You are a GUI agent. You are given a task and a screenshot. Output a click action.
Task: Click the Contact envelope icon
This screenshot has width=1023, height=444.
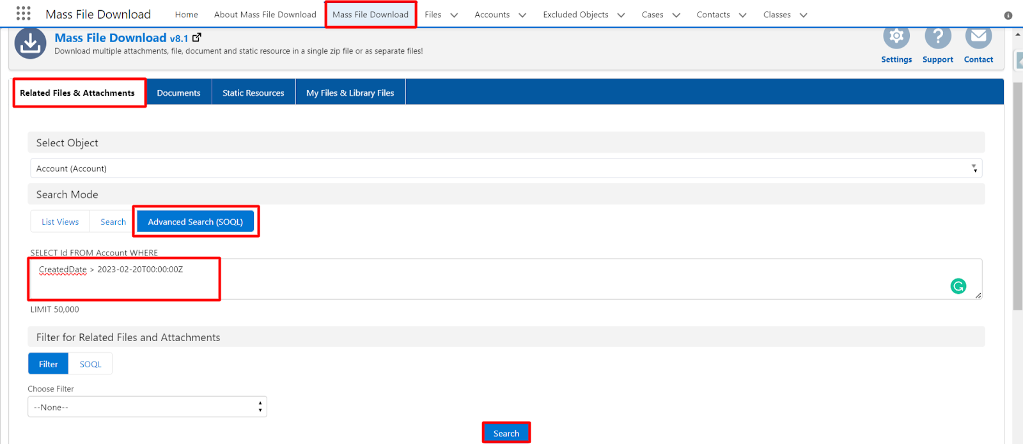tap(979, 37)
